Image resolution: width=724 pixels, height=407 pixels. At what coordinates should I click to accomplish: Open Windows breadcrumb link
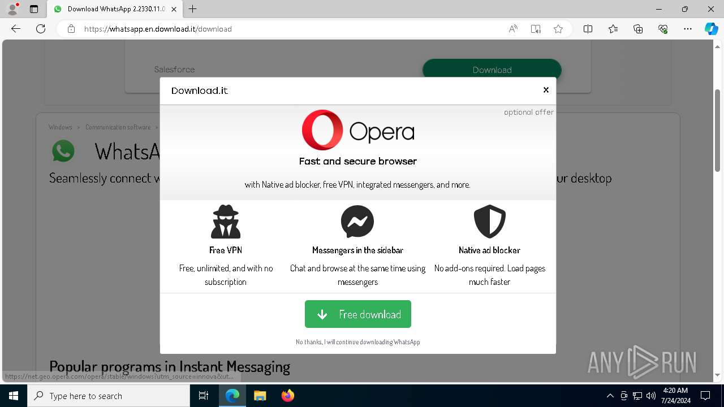click(x=61, y=127)
